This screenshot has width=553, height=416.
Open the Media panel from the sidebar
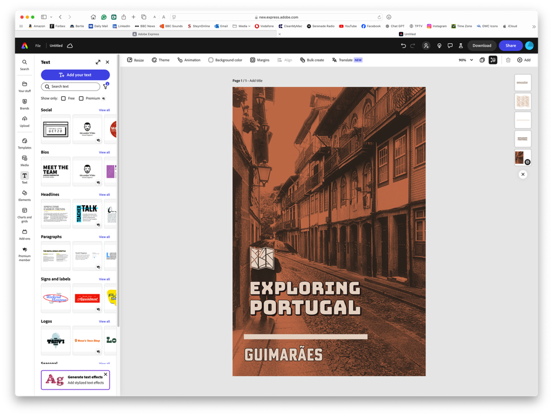[x=24, y=160]
